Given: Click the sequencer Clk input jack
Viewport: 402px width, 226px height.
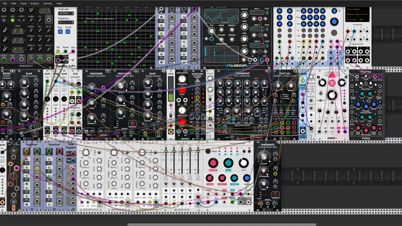Looking at the screenshot, I should pos(58,51).
